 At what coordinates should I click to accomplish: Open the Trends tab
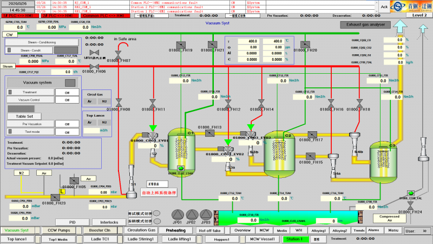pyautogui.click(x=359, y=230)
